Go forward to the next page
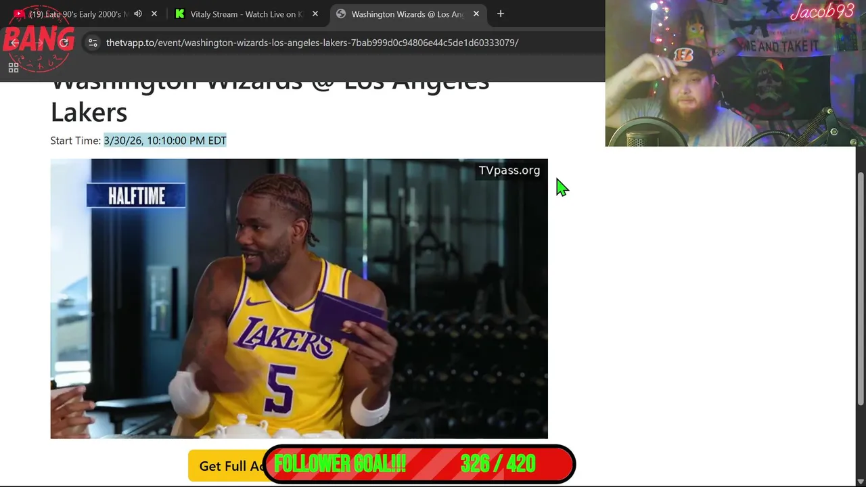The height and width of the screenshot is (487, 866). click(x=39, y=43)
